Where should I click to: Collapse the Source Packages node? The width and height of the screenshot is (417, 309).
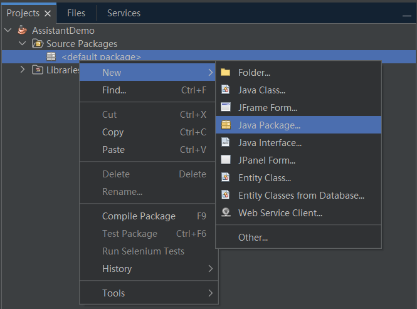(23, 44)
